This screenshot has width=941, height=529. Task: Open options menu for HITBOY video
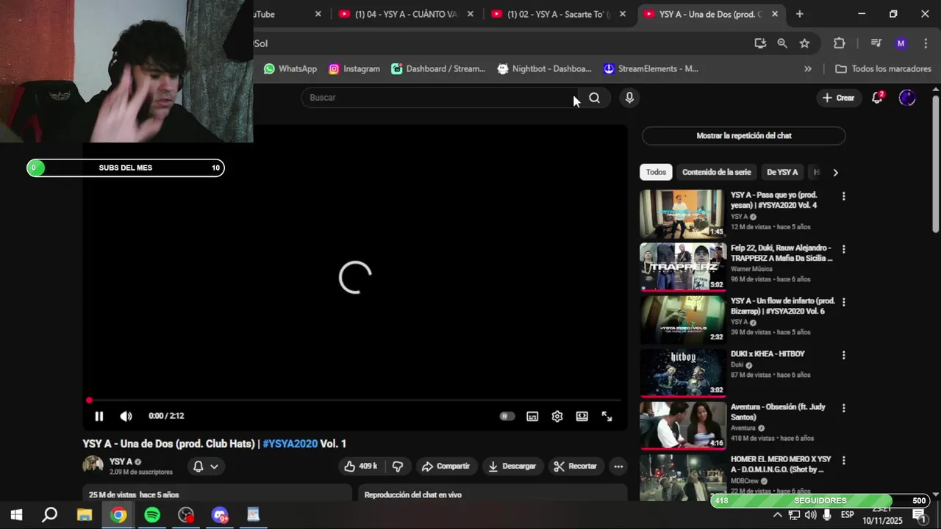[x=843, y=355]
